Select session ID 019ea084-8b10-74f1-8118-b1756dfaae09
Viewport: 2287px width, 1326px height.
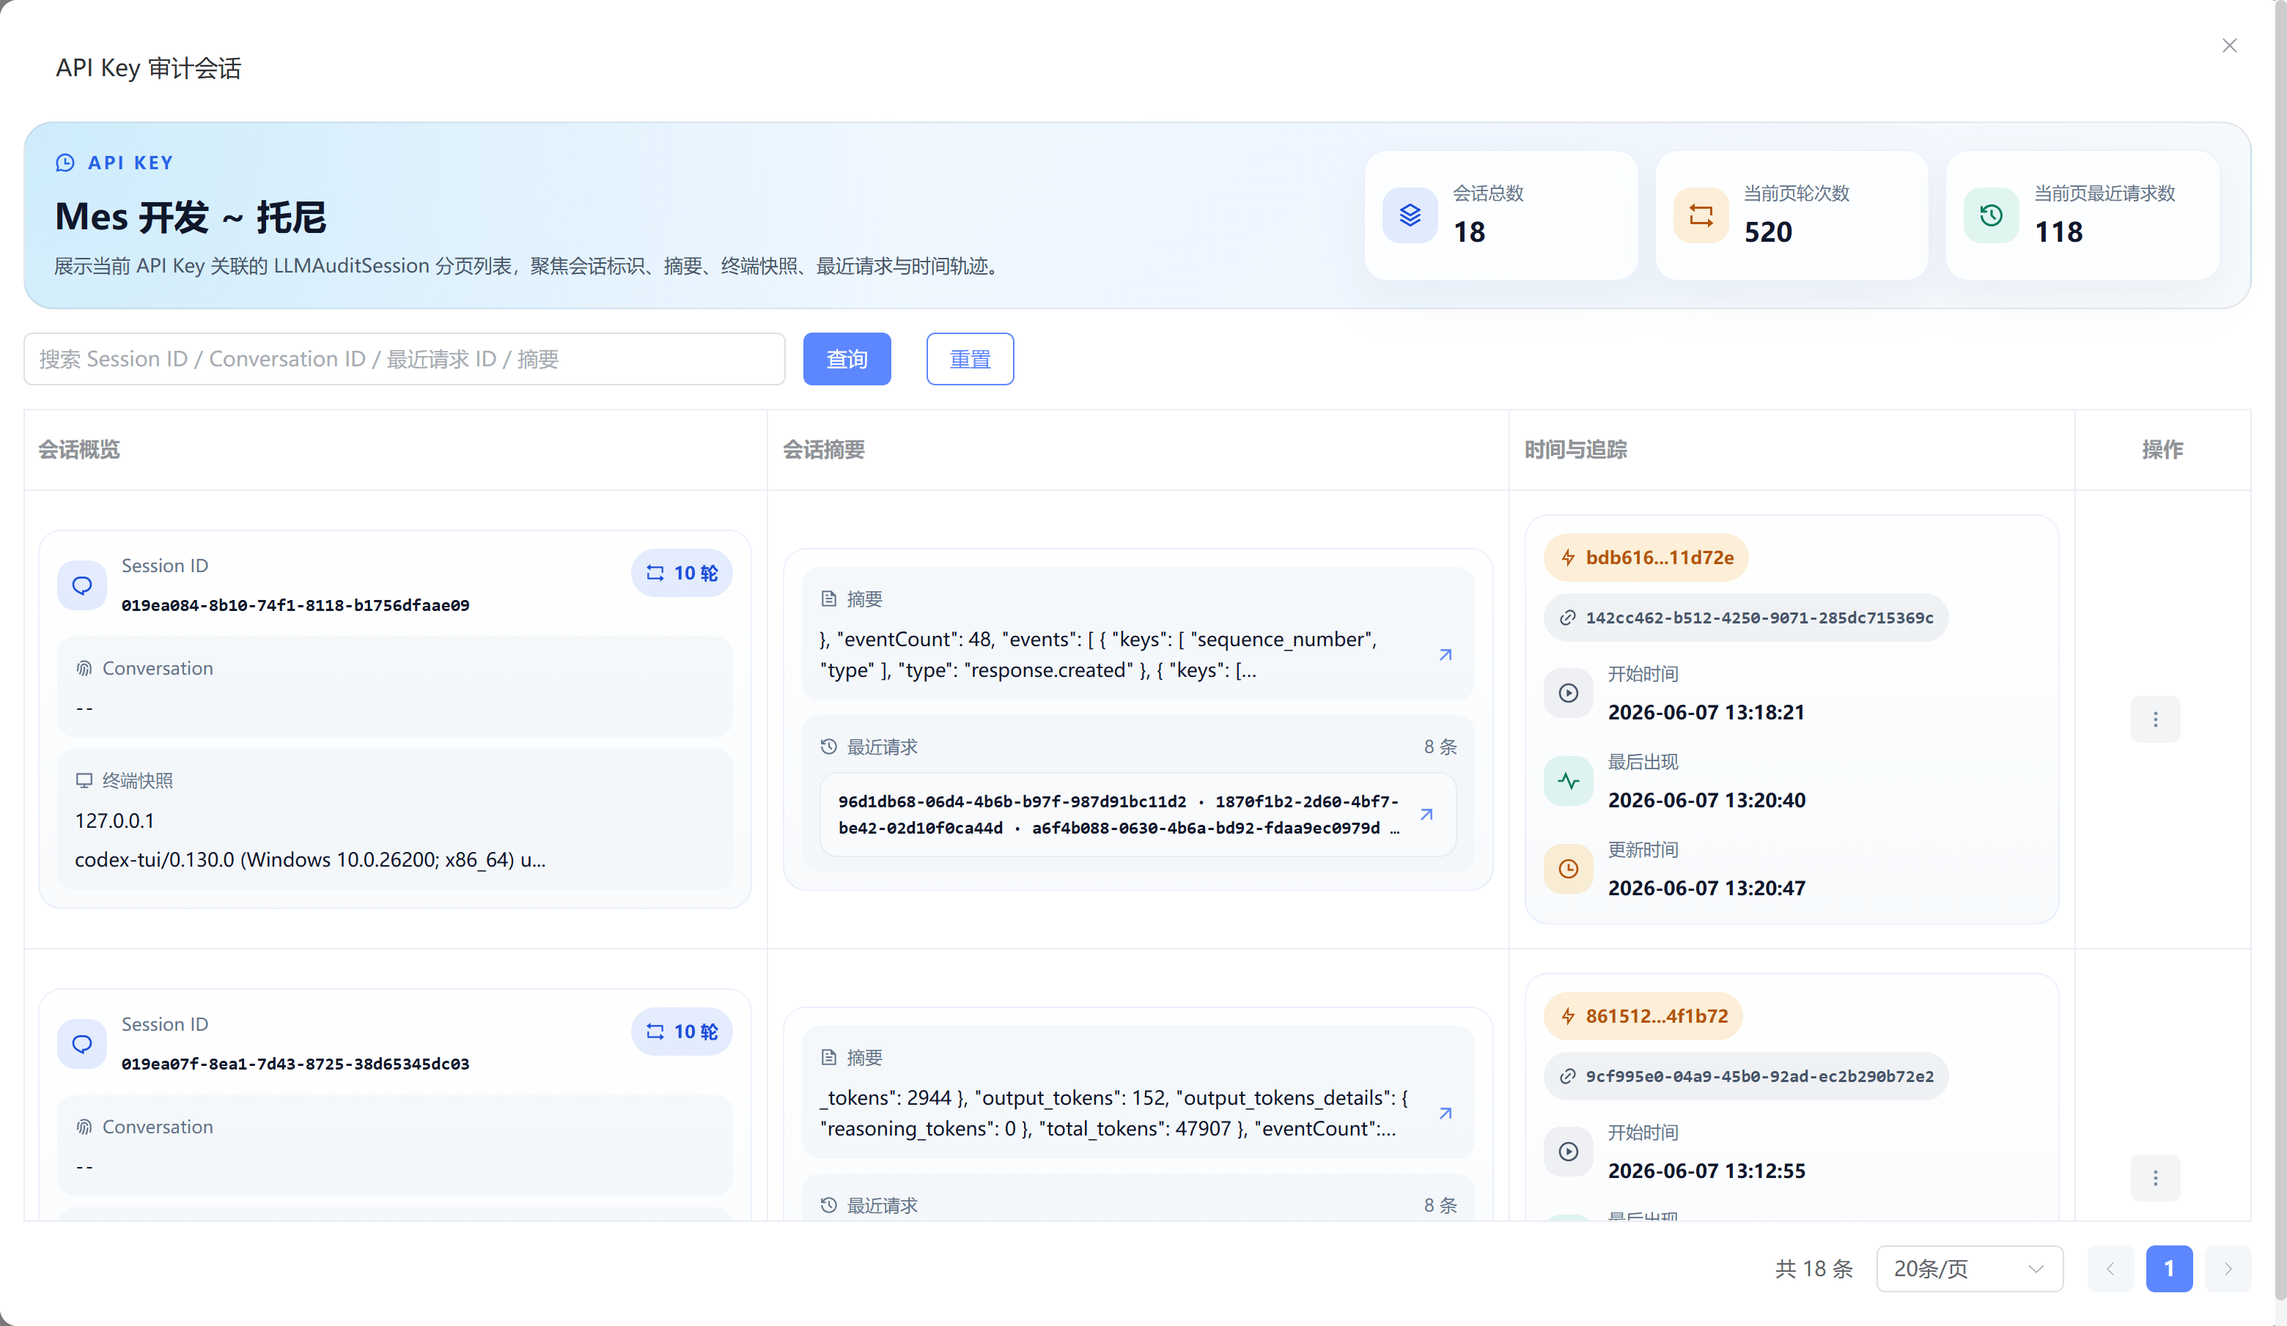coord(296,605)
